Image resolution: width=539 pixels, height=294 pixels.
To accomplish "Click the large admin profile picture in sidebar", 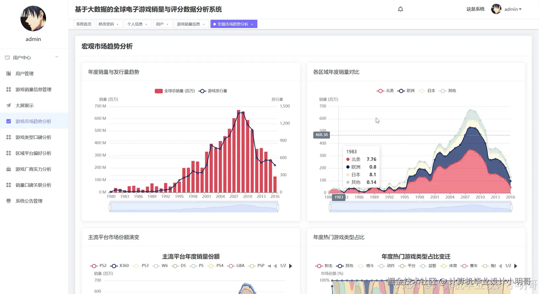I will pos(33,18).
